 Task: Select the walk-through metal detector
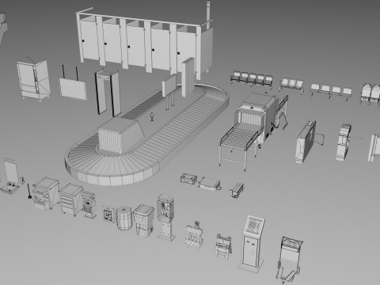pos(108,93)
